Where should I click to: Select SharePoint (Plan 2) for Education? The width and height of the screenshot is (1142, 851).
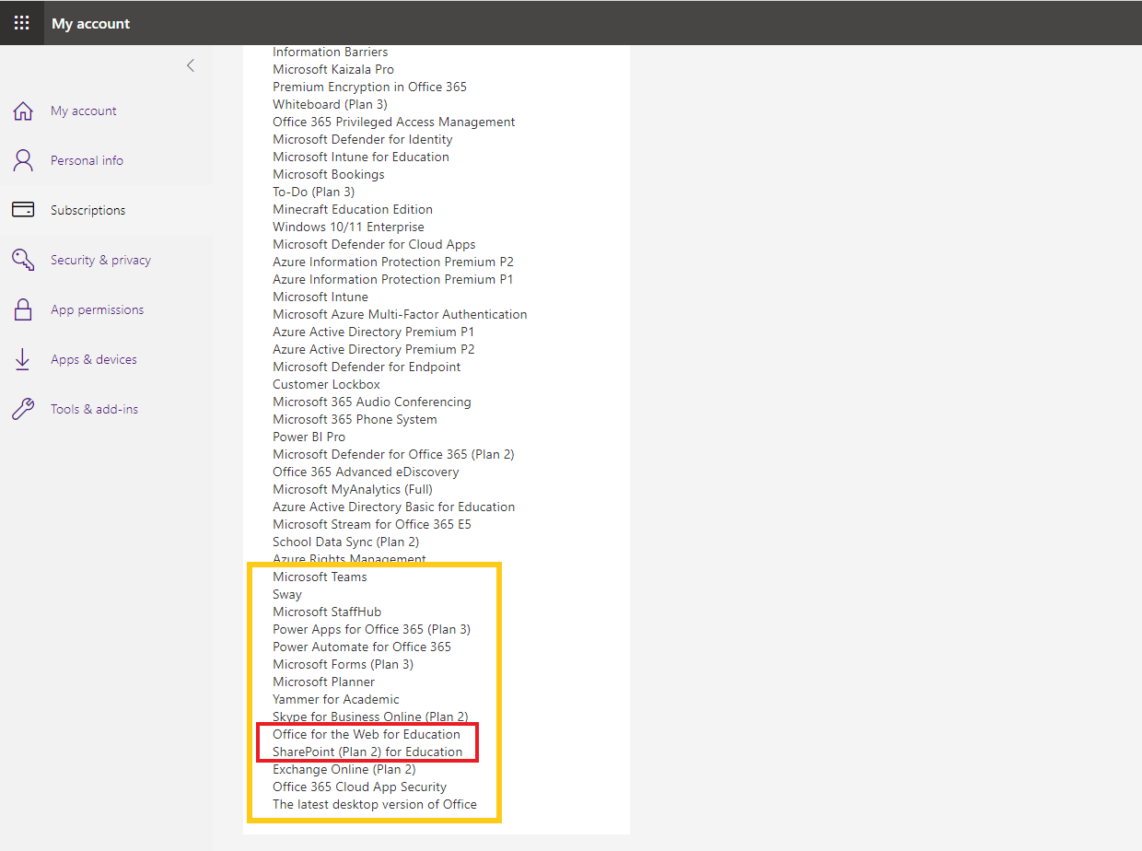(367, 752)
